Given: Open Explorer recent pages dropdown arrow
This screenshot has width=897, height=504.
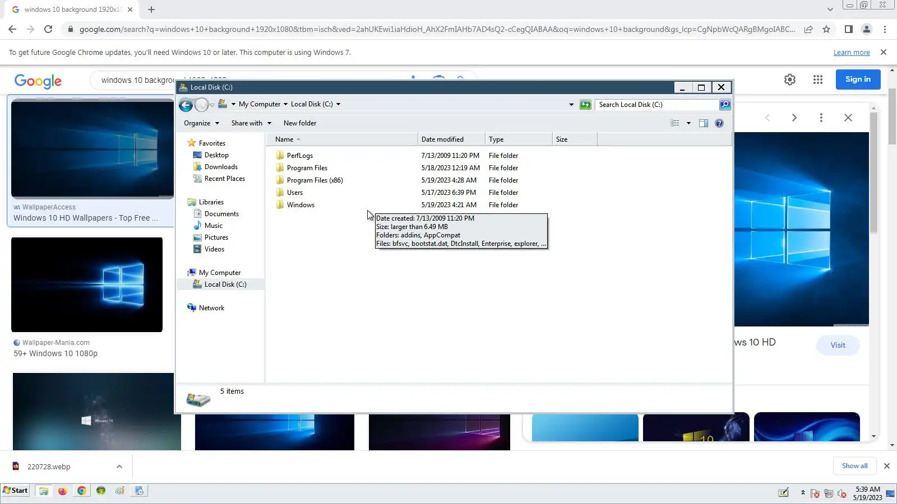Looking at the screenshot, I should (x=212, y=105).
